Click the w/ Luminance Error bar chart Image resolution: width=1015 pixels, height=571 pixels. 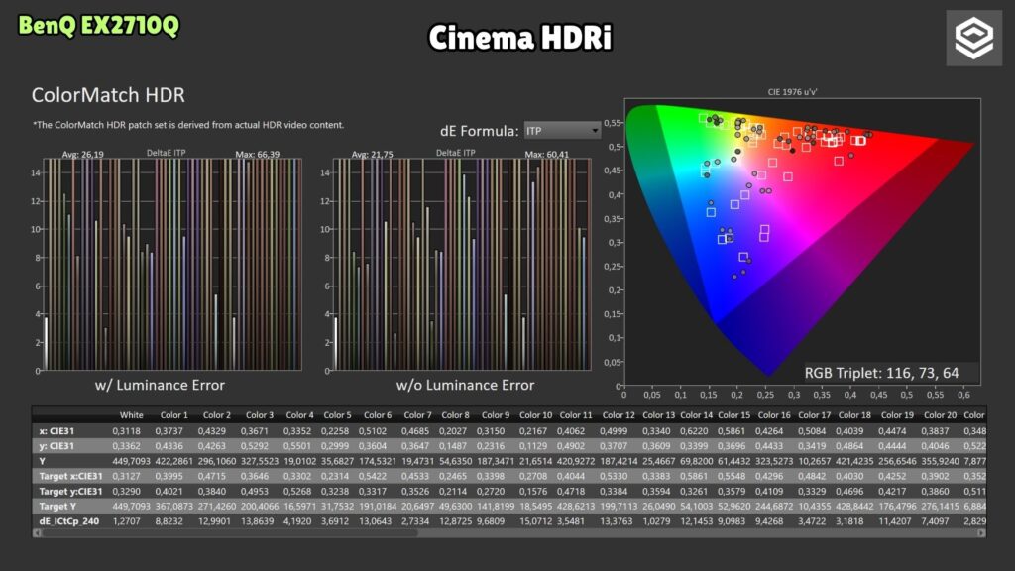pyautogui.click(x=171, y=264)
